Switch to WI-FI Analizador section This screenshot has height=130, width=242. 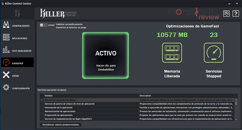[22, 51]
